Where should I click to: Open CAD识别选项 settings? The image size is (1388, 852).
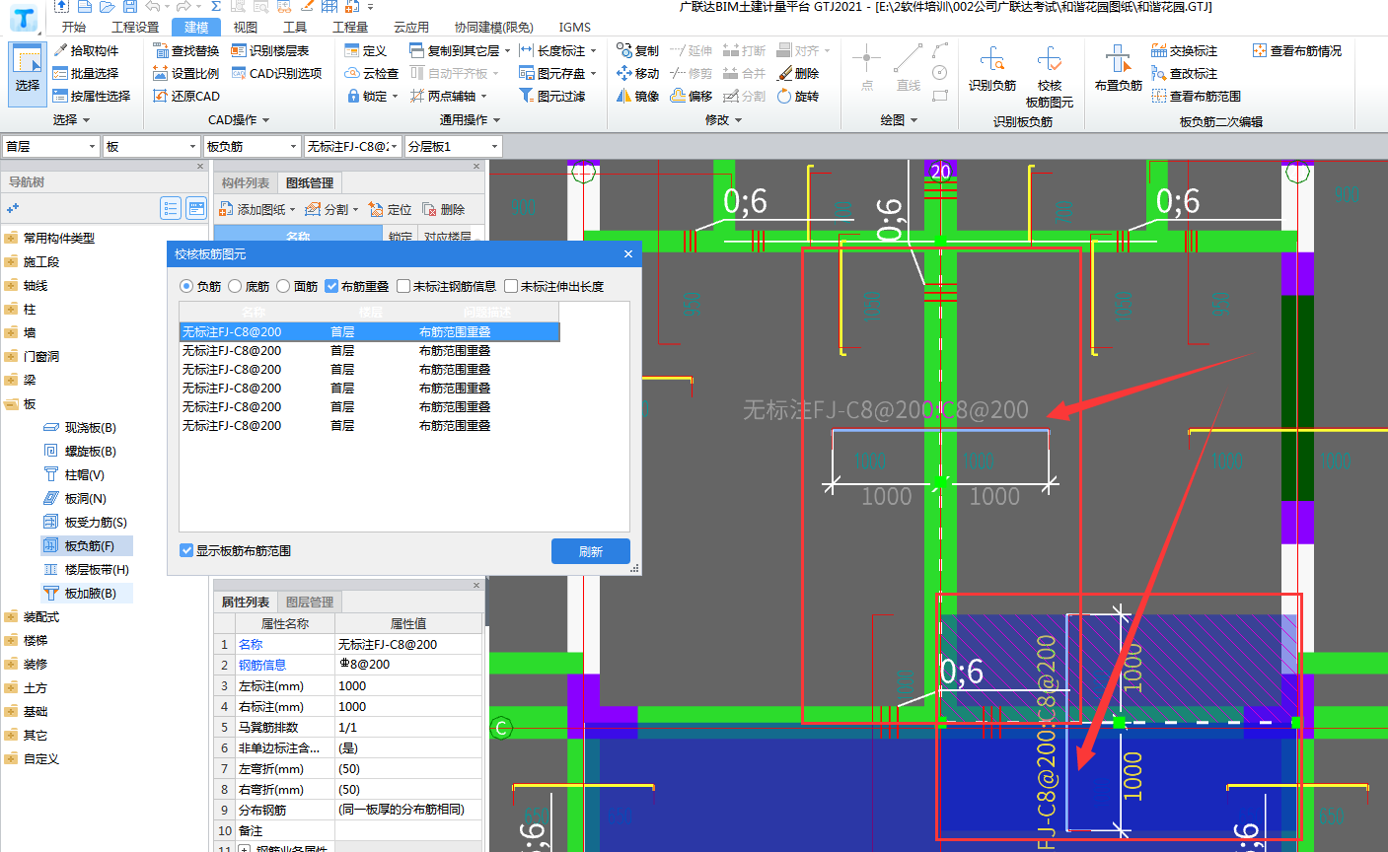(277, 73)
